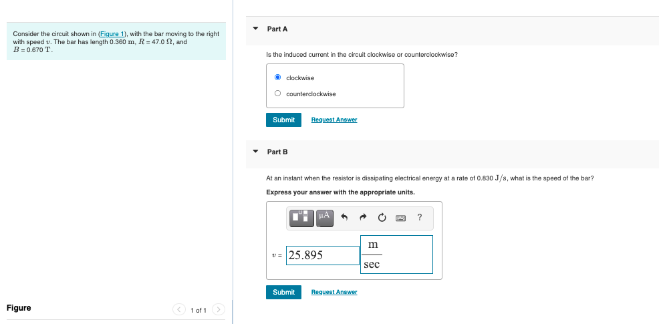This screenshot has width=659, height=324.
Task: Open the units symbols µA button
Action: click(x=324, y=217)
